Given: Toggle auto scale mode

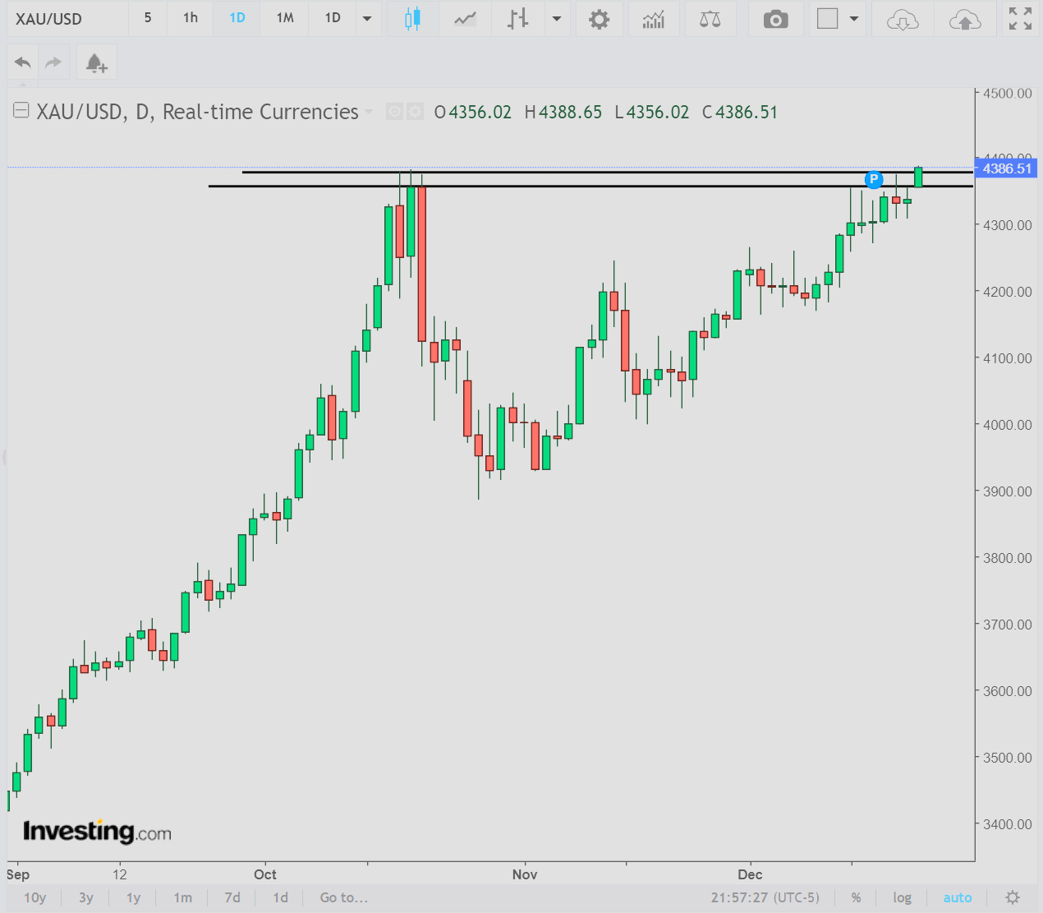Looking at the screenshot, I should pyautogui.click(x=957, y=897).
